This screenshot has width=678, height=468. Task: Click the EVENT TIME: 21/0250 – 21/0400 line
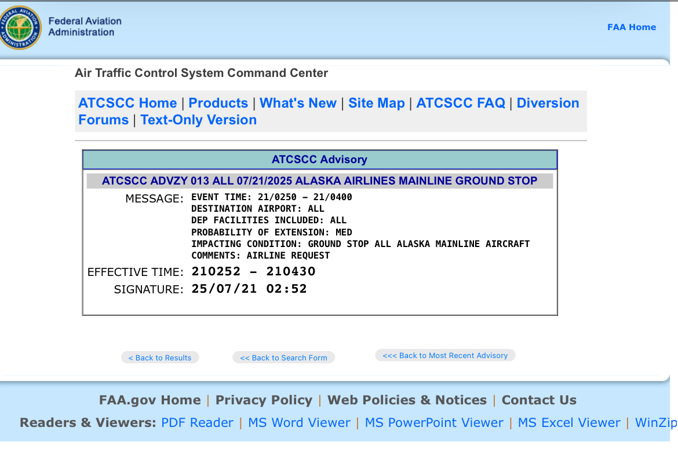click(x=272, y=197)
